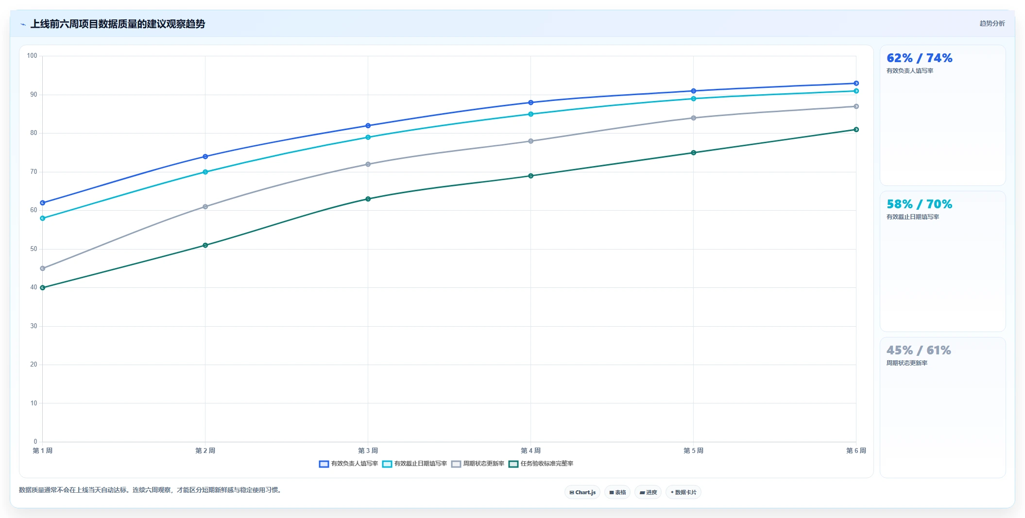Select the 第 3 周 point on cyan 截止日期 line
The width and height of the screenshot is (1025, 518).
pyautogui.click(x=368, y=137)
